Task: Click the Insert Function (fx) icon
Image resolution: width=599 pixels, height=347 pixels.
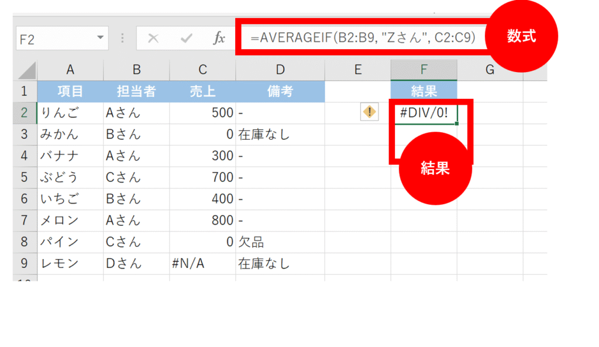Action: pos(219,38)
